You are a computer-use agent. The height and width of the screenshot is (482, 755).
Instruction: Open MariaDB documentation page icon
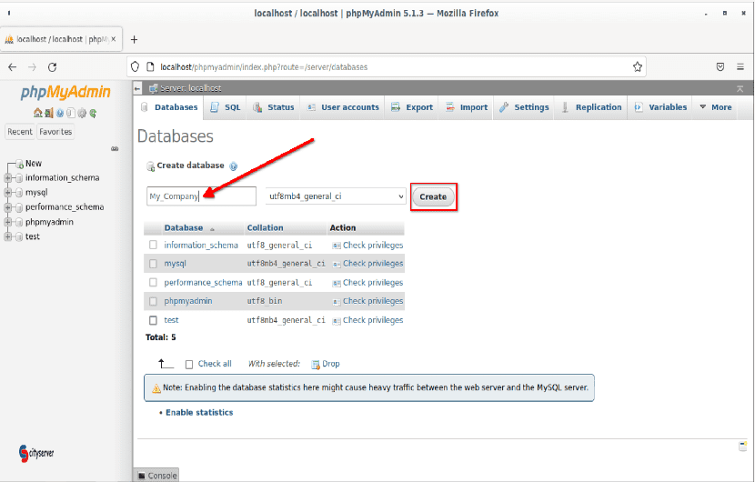[x=71, y=113]
